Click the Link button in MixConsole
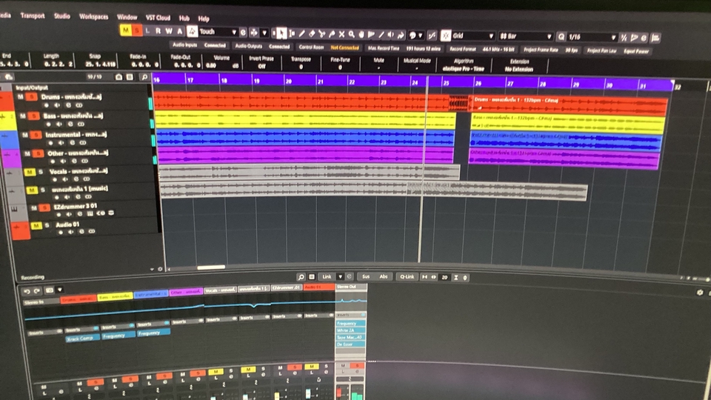Screen dimensions: 711x400 tap(326, 276)
